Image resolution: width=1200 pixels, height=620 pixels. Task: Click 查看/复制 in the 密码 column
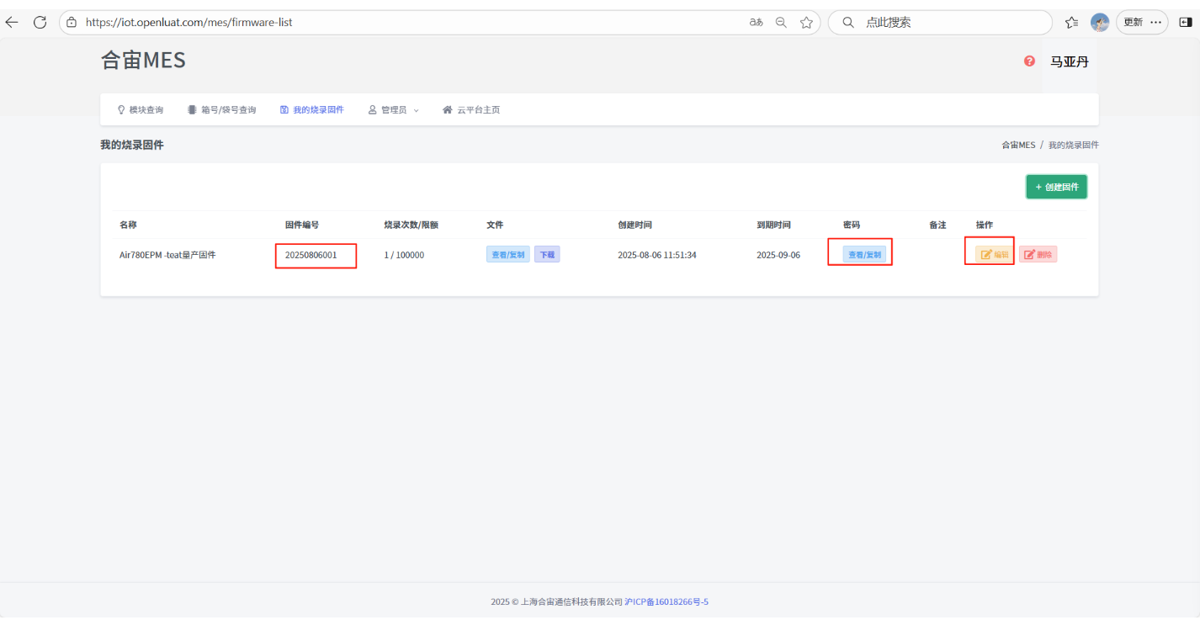click(864, 255)
